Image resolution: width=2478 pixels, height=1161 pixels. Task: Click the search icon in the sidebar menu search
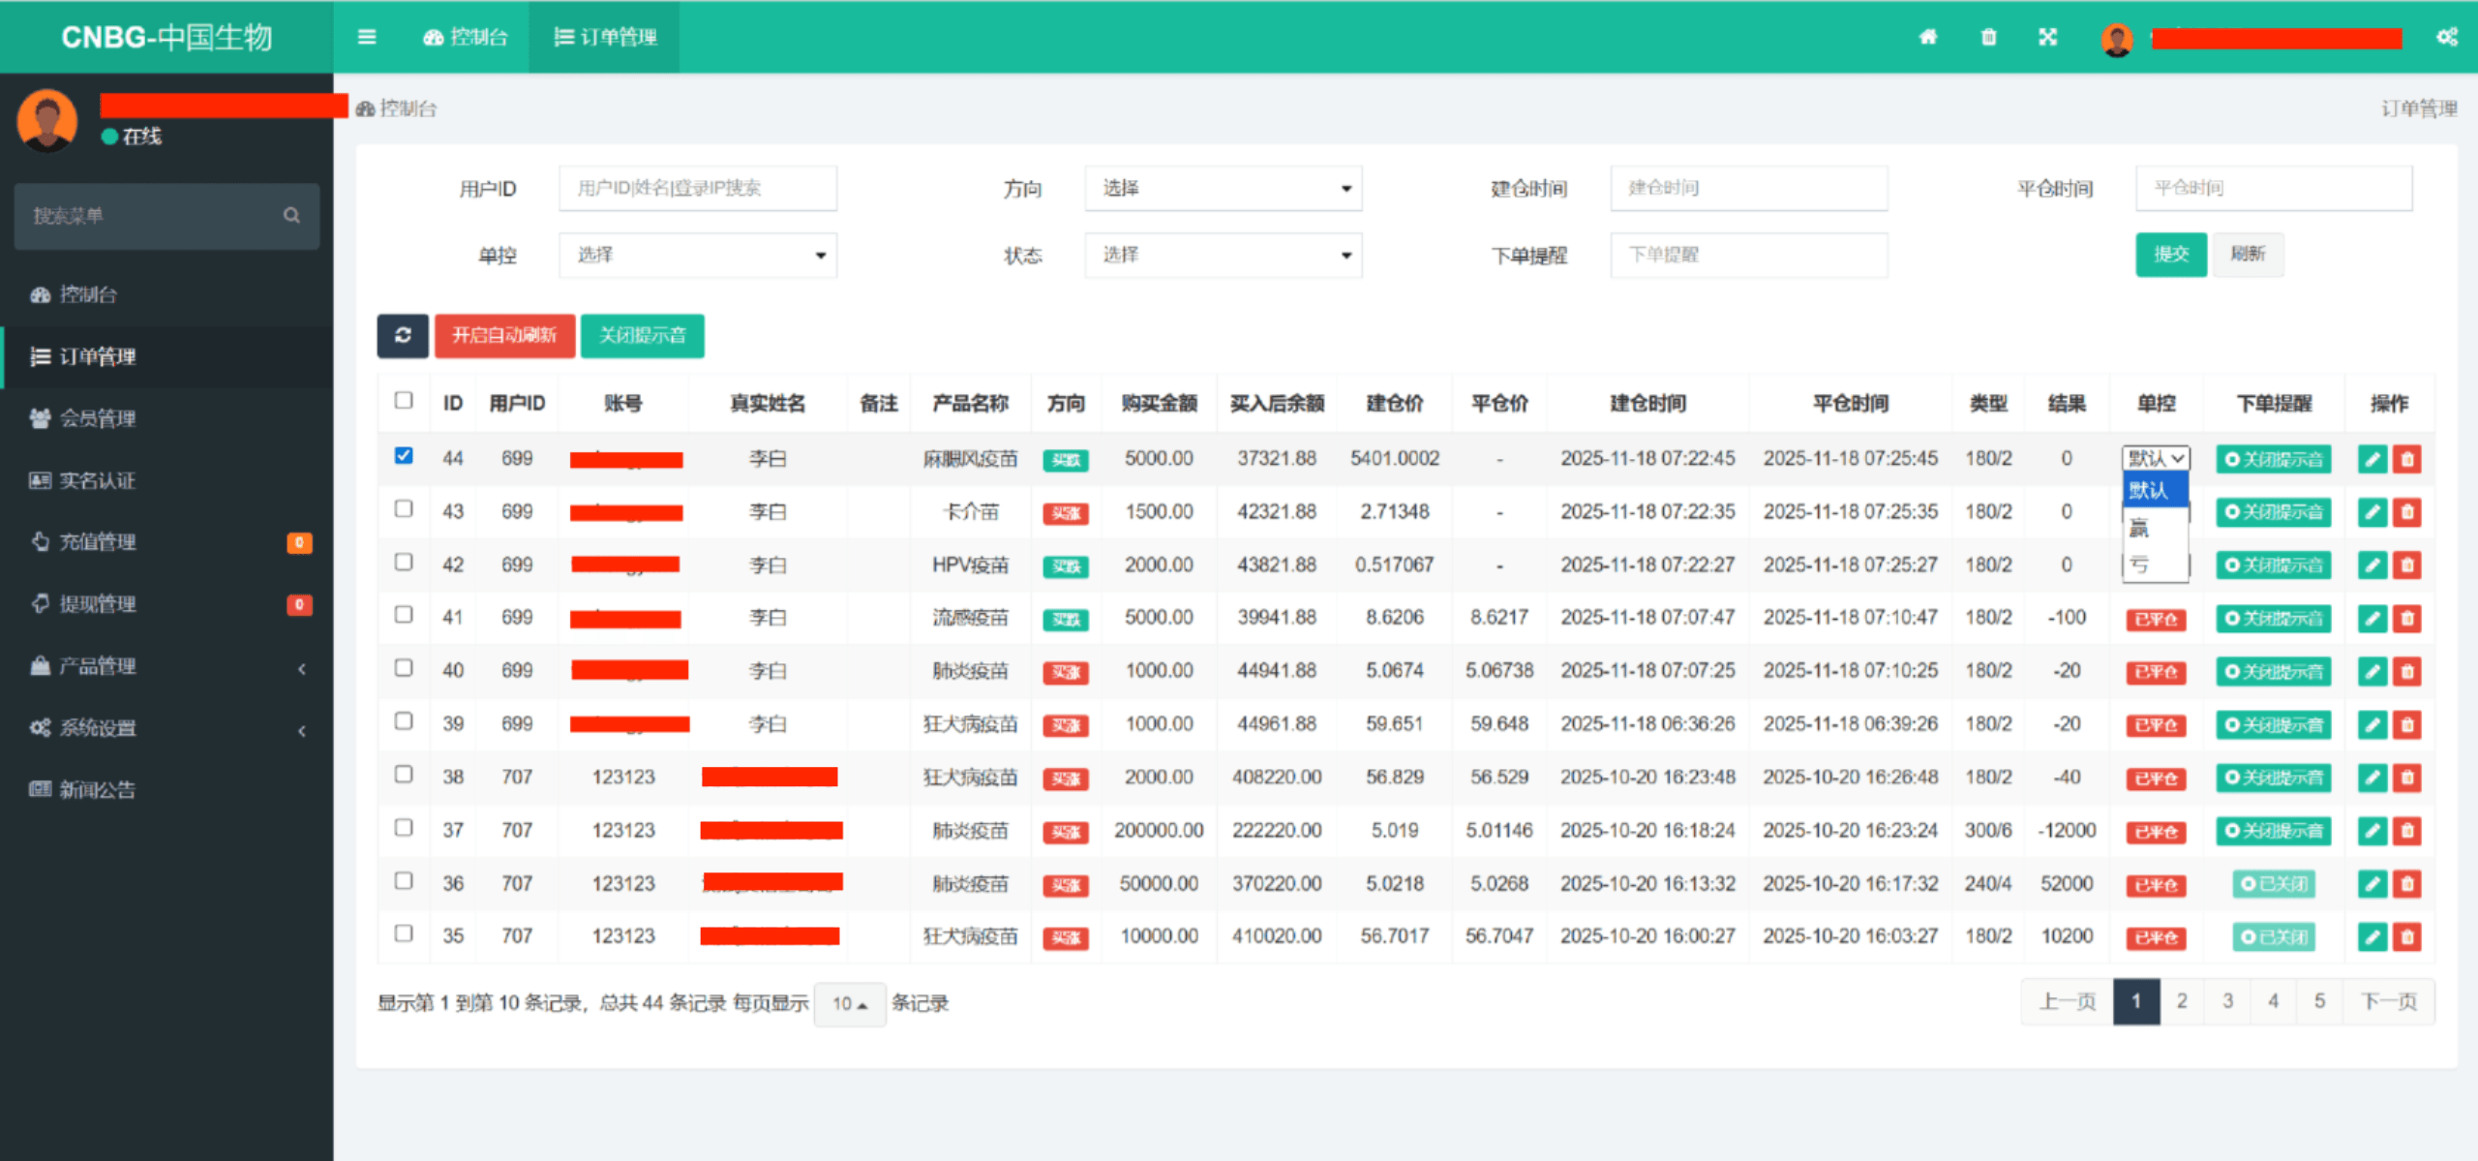pos(291,215)
